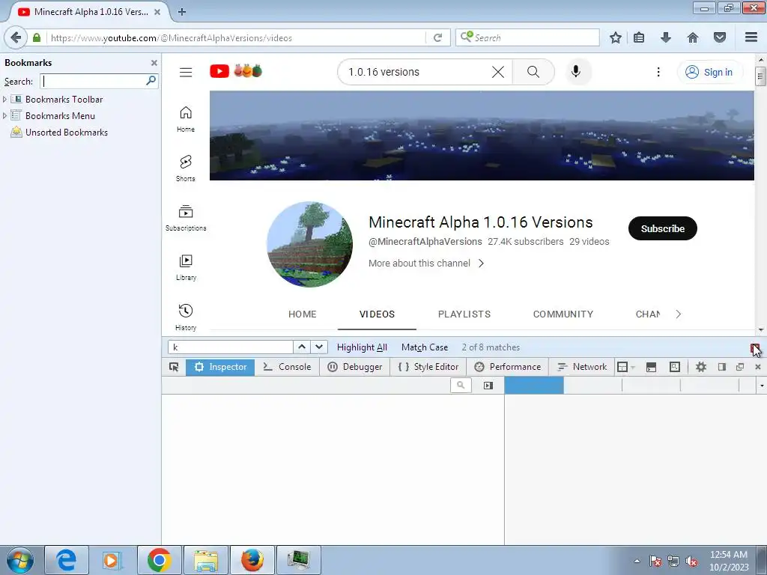The width and height of the screenshot is (767, 575).
Task: Reload the page with the refresh icon
Action: 437,37
